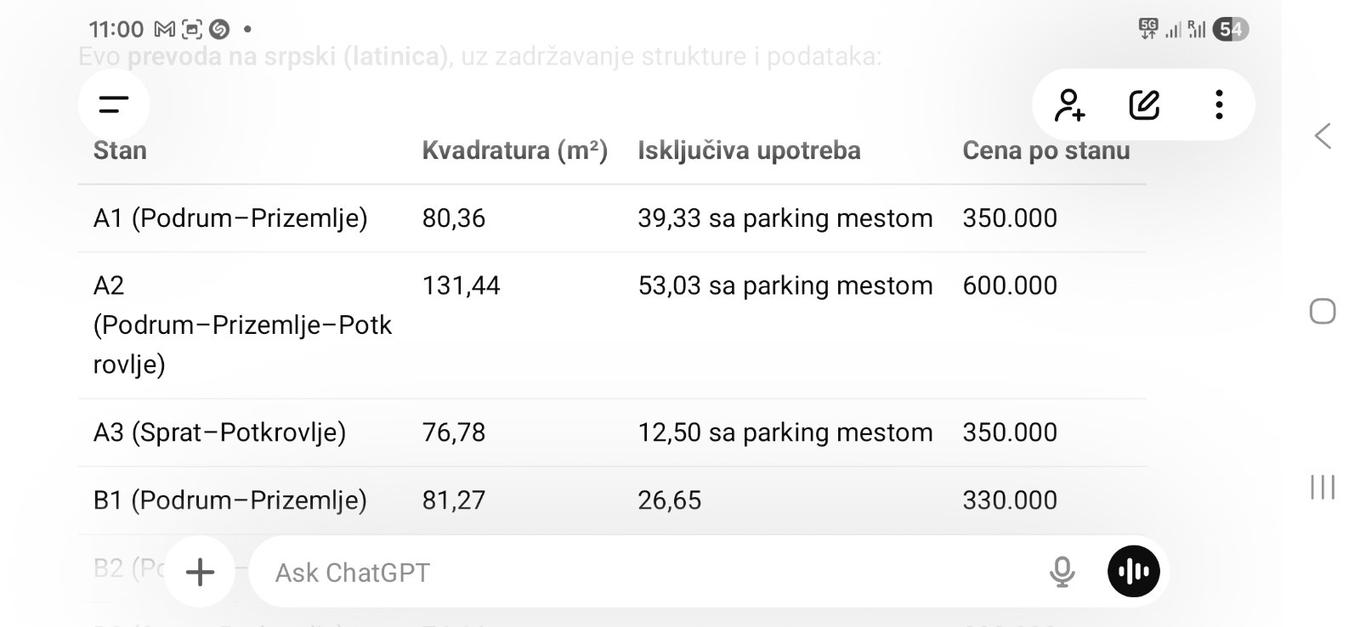Tap the Android back navigation arrow
The image size is (1360, 627).
(x=1323, y=136)
